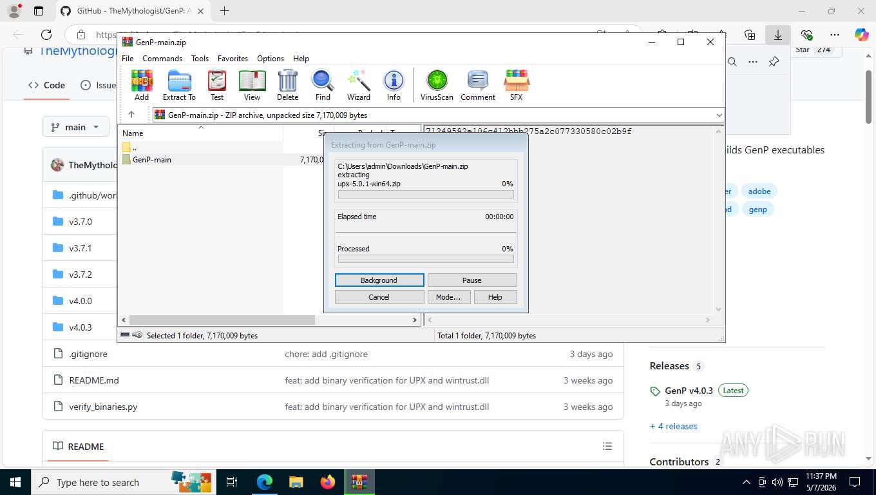Image resolution: width=876 pixels, height=495 pixels.
Task: Open the Wizard tool
Action: coord(359,85)
